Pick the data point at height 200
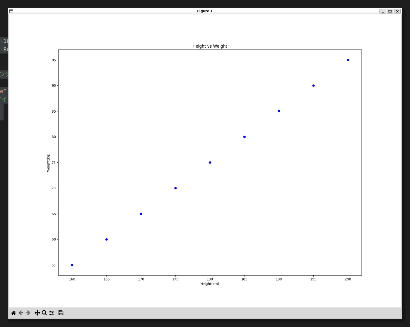The image size is (410, 327). (348, 60)
